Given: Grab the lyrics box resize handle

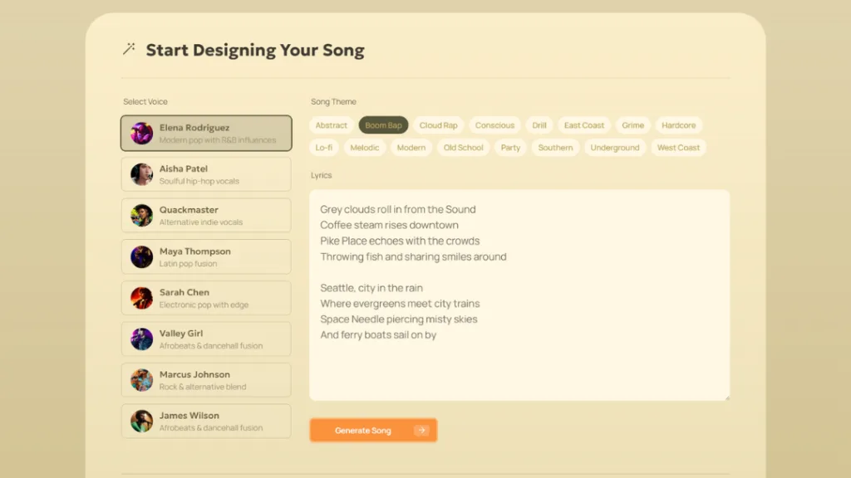Looking at the screenshot, I should click(726, 398).
